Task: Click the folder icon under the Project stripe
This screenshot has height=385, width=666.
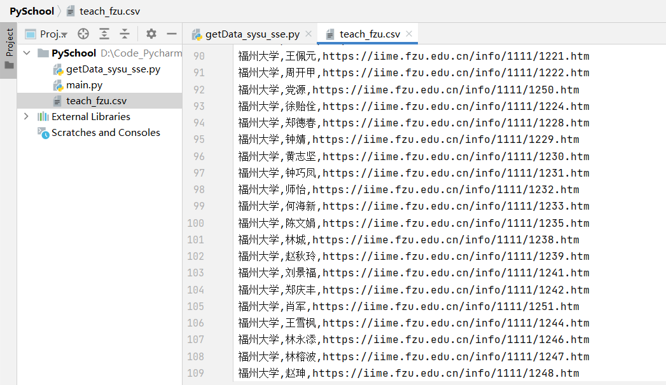Action: (9, 65)
